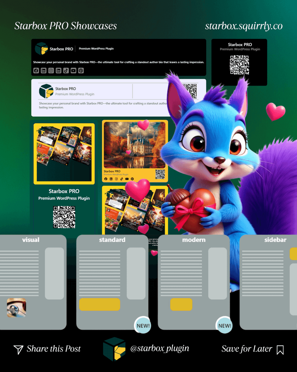Select the sidebar layout card
Viewport: 297px width, 372px height.
[x=268, y=282]
